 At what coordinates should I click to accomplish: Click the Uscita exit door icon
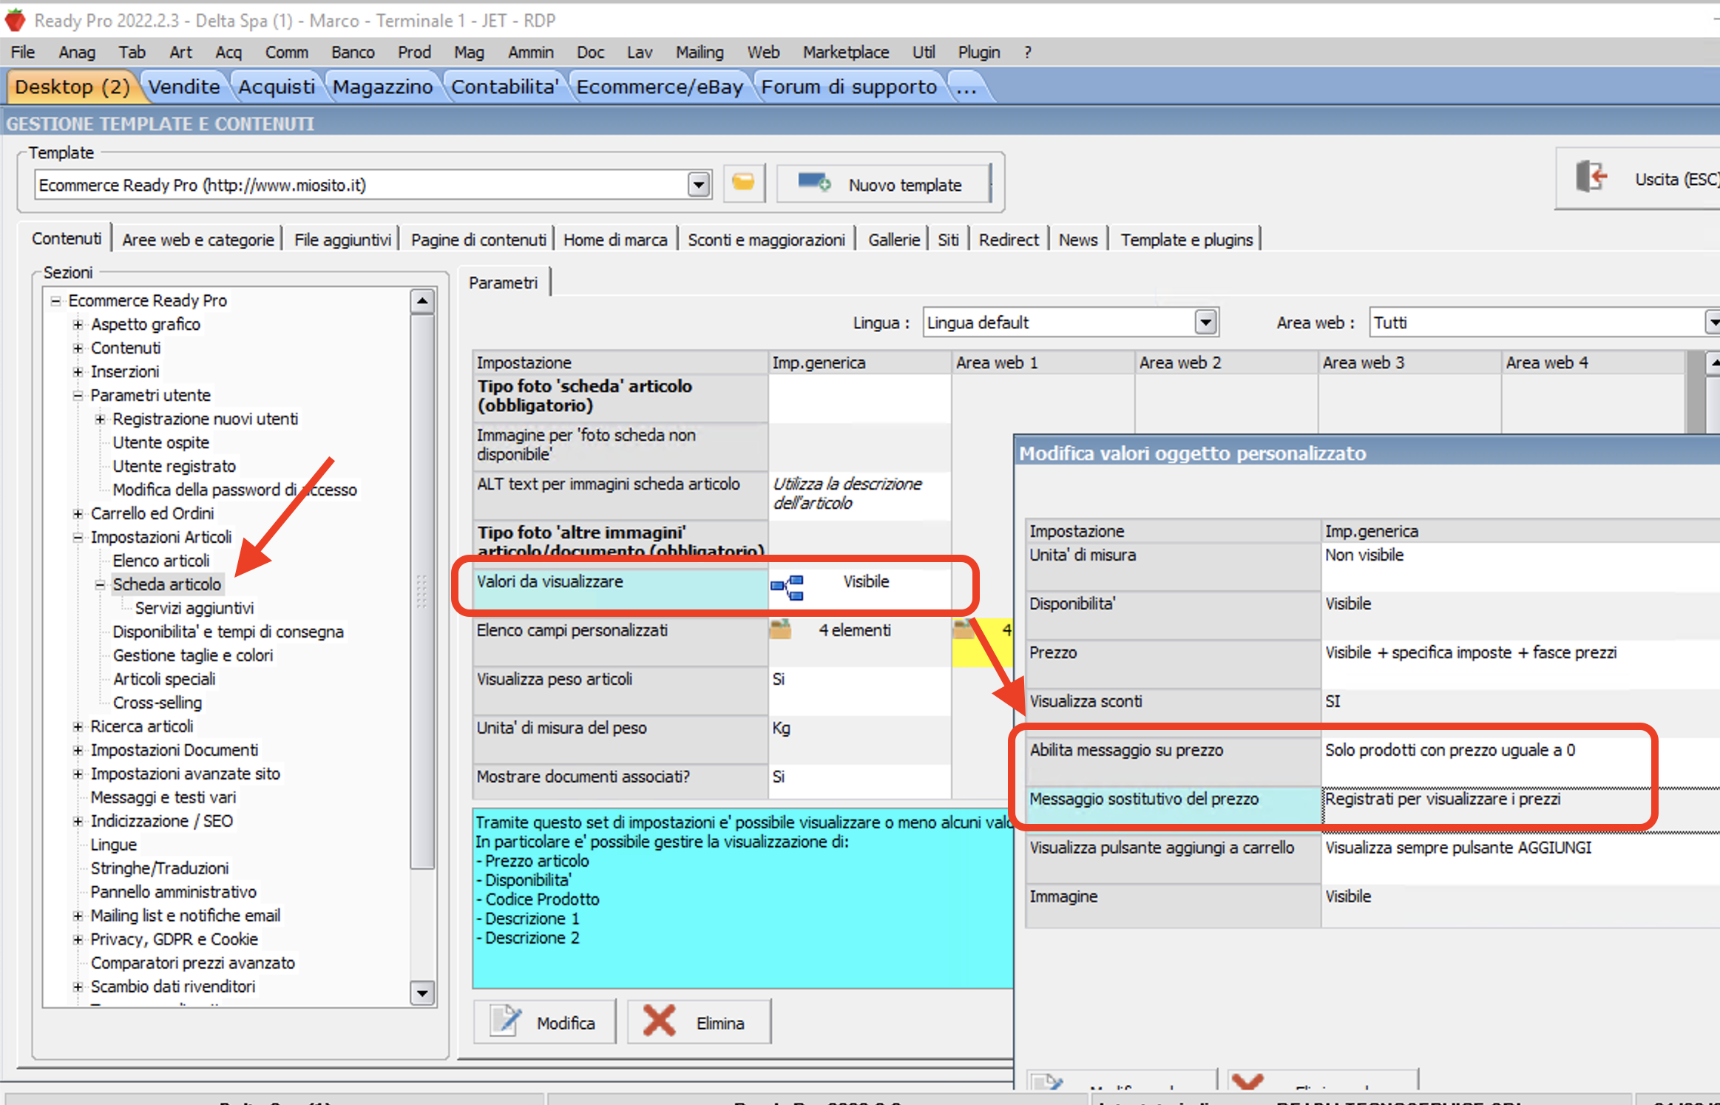pos(1591,178)
